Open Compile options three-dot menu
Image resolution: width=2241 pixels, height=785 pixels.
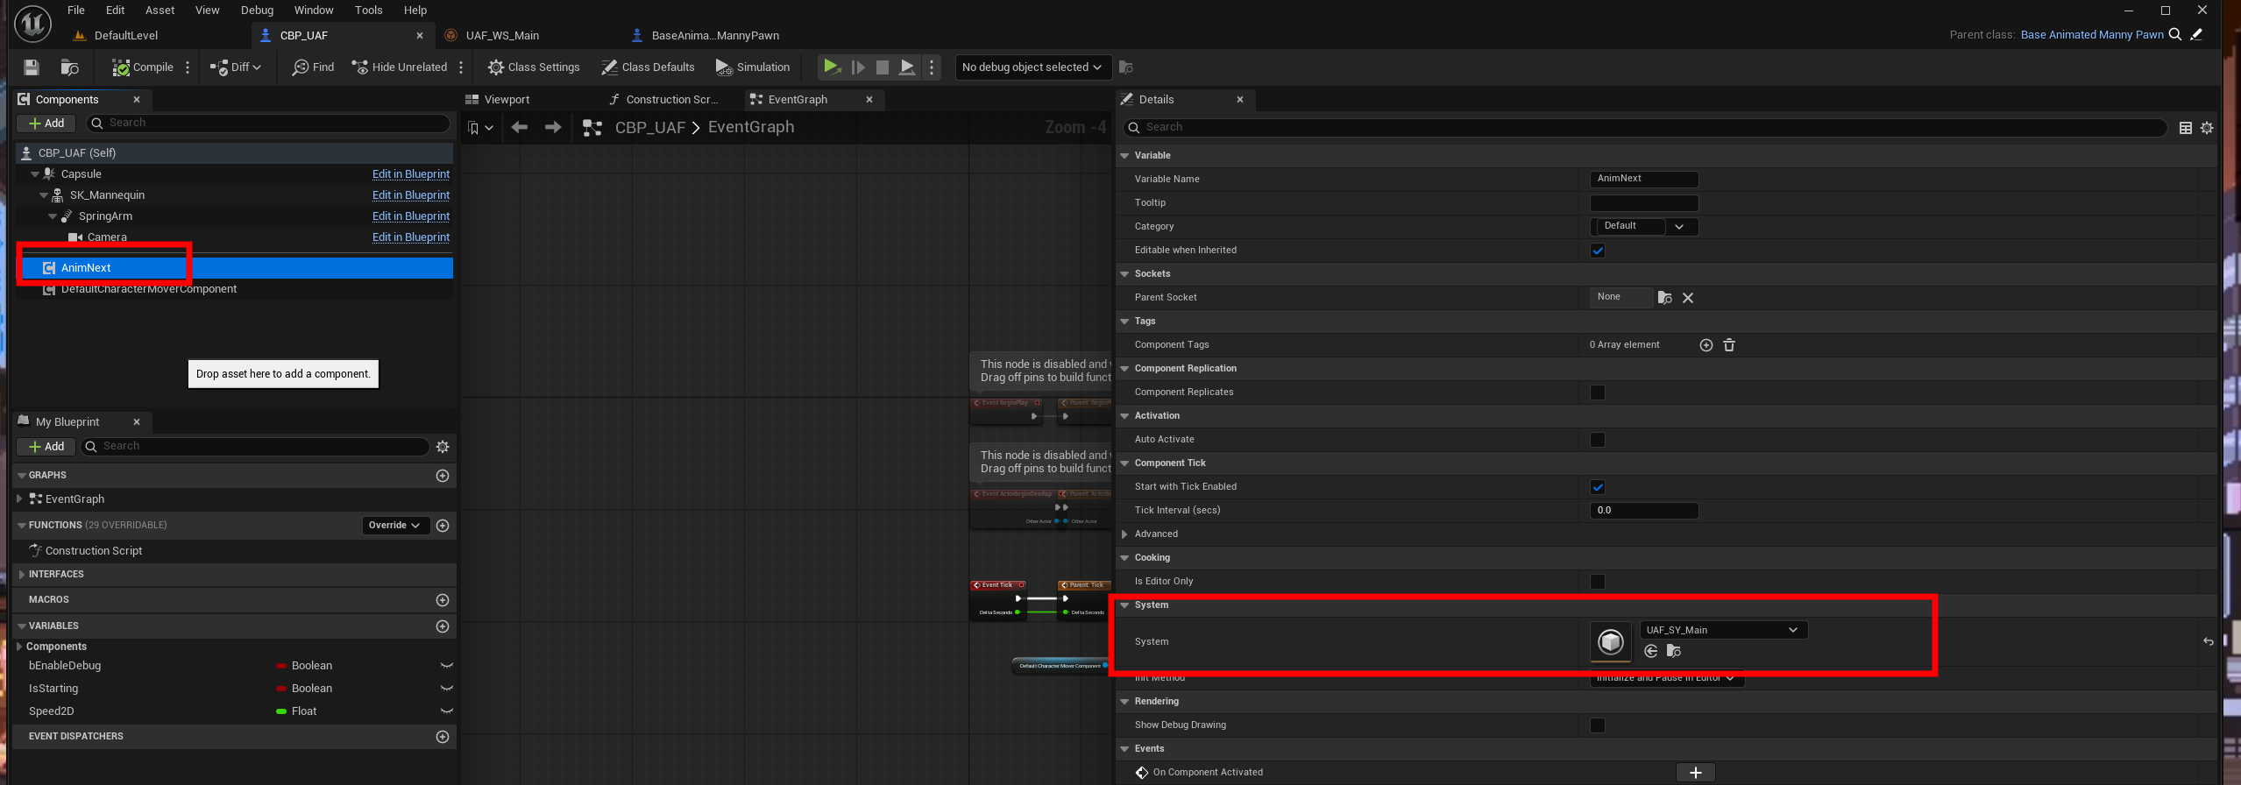point(188,67)
